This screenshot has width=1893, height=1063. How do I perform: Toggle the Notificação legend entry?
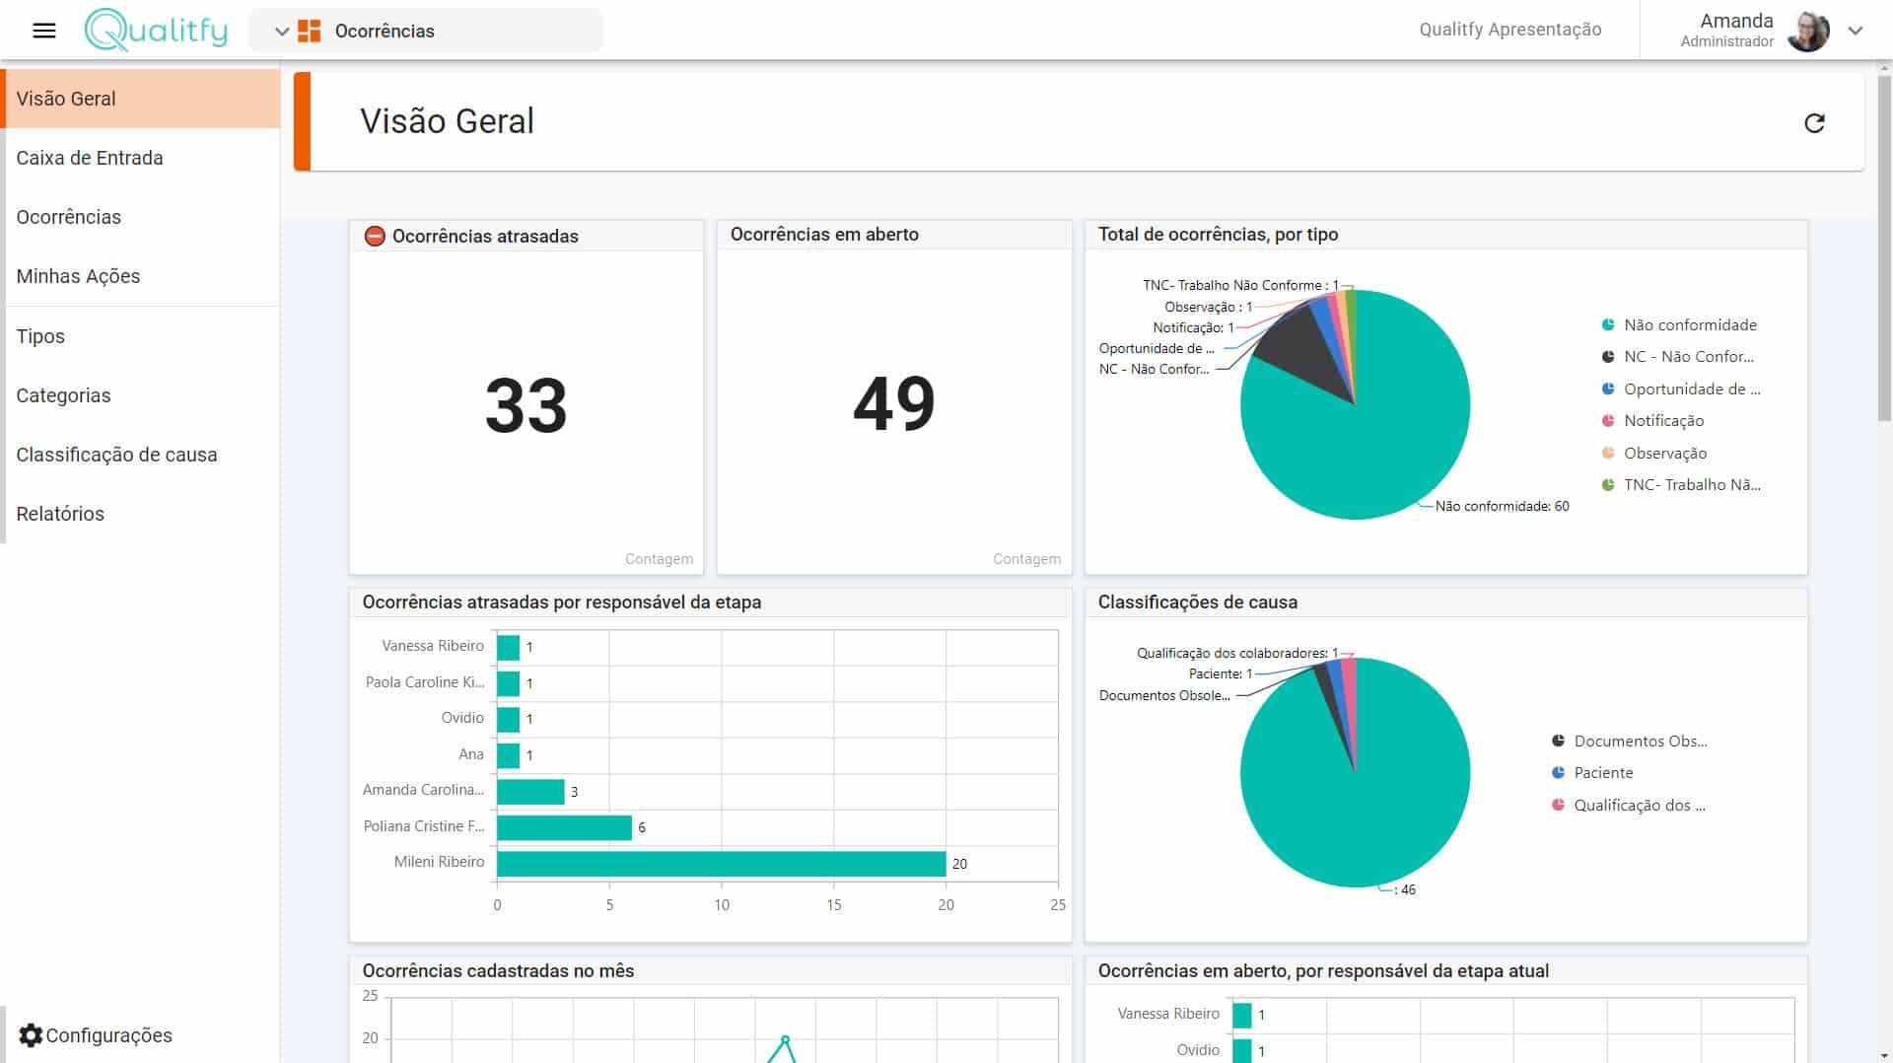point(1663,420)
